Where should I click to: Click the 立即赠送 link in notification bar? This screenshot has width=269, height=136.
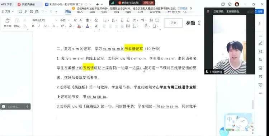(182, 8)
